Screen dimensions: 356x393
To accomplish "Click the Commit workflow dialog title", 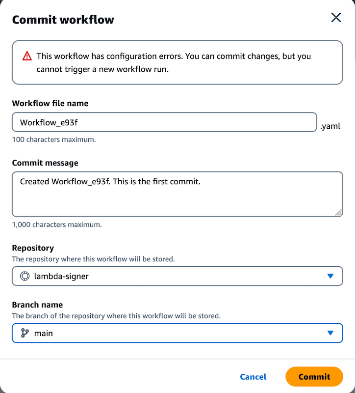I will click(x=63, y=20).
